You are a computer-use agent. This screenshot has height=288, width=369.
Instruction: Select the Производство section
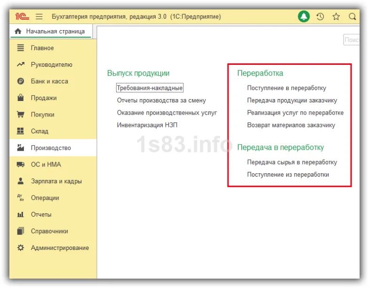[53, 148]
